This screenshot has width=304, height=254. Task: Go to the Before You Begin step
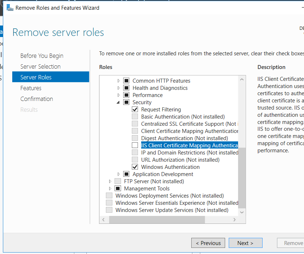click(42, 56)
